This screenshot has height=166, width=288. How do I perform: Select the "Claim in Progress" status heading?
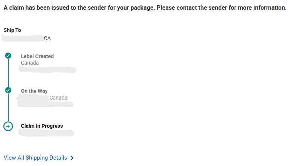click(x=42, y=126)
